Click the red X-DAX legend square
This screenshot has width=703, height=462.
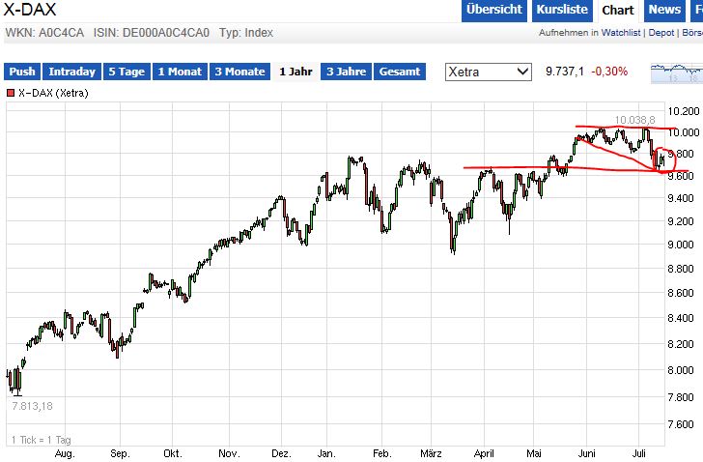point(11,93)
